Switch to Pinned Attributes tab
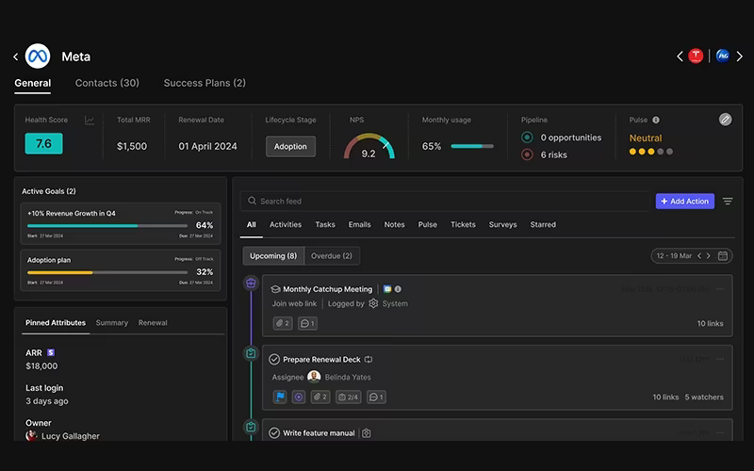 click(56, 323)
